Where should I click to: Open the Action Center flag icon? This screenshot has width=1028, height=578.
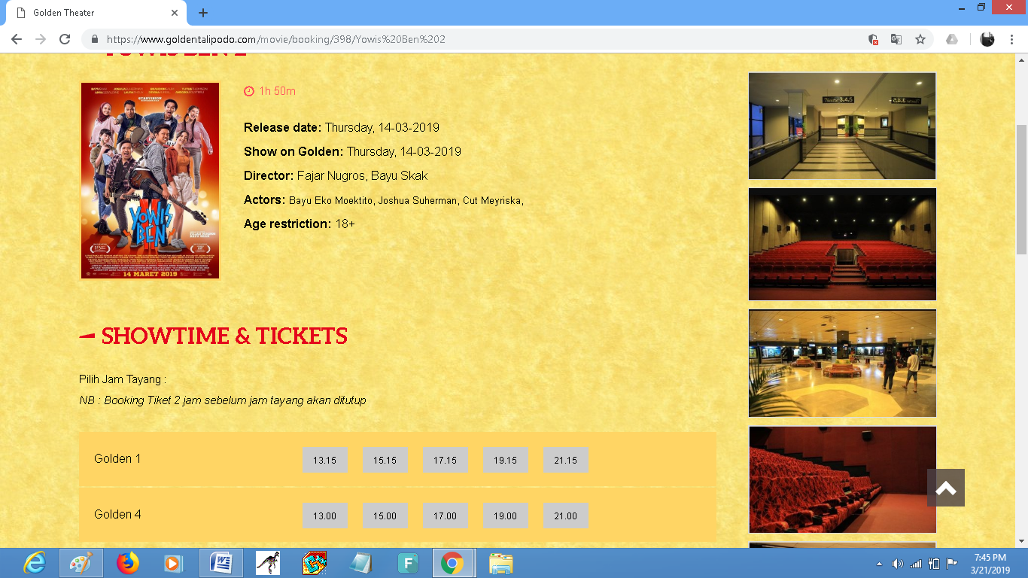[951, 564]
